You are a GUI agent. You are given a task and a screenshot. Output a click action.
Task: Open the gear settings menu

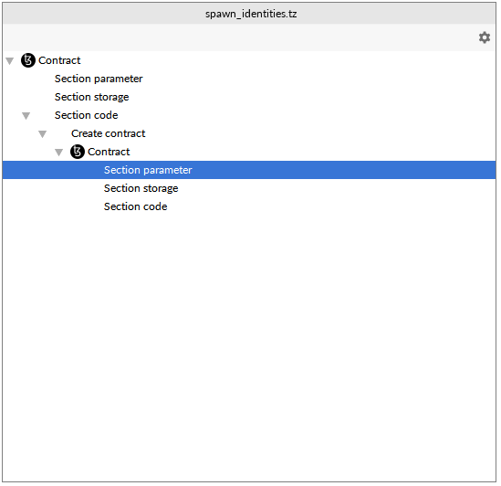tap(484, 37)
